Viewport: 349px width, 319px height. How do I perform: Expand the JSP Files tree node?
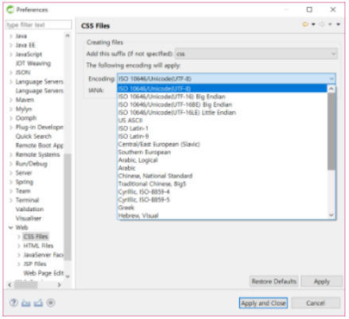(19, 264)
